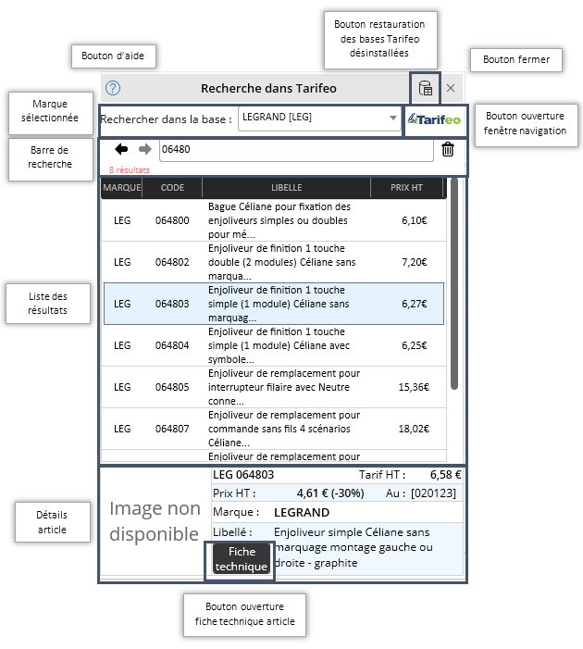Image resolution: width=583 pixels, height=649 pixels.
Task: Clear the search with the trash icon
Action: click(448, 149)
